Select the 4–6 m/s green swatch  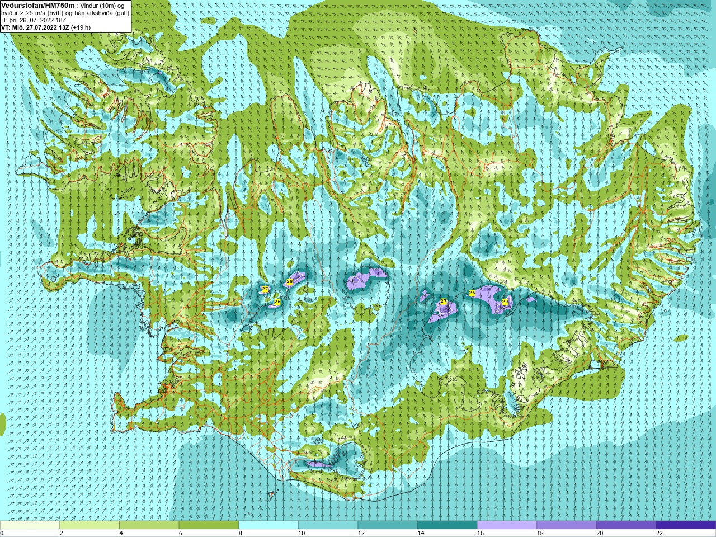point(149,525)
